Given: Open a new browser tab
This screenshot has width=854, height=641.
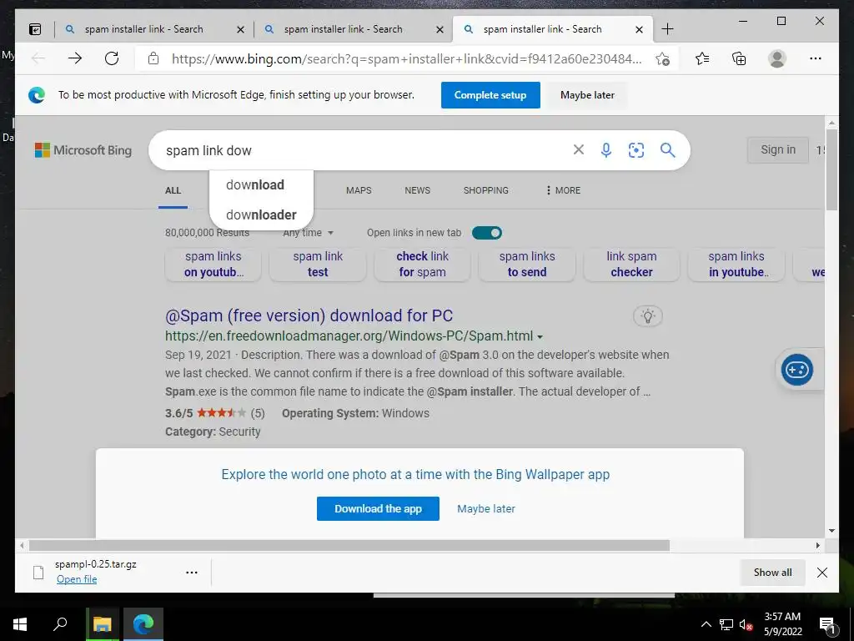Looking at the screenshot, I should 667,29.
